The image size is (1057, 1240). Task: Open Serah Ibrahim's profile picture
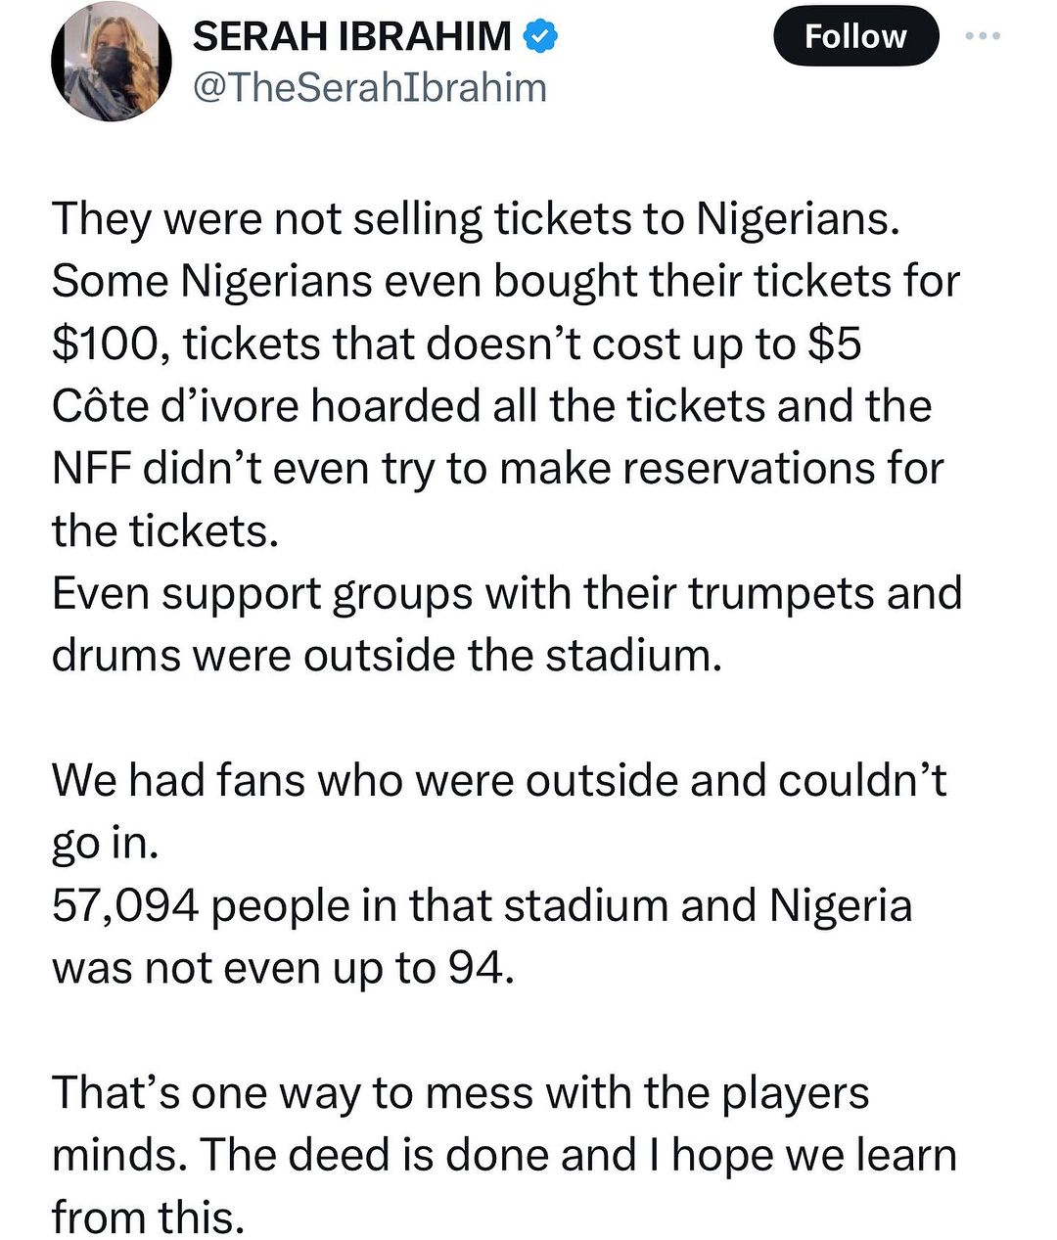pos(112,61)
